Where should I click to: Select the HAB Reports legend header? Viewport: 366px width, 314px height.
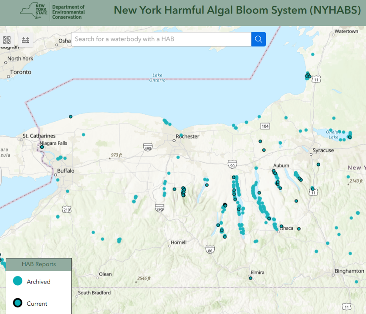39,264
